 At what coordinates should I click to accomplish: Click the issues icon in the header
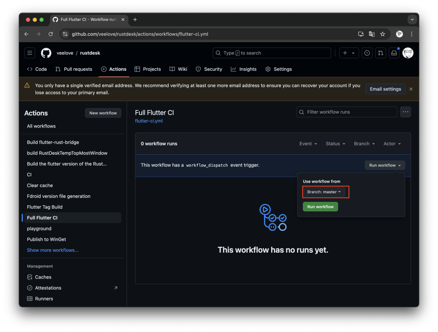click(367, 53)
